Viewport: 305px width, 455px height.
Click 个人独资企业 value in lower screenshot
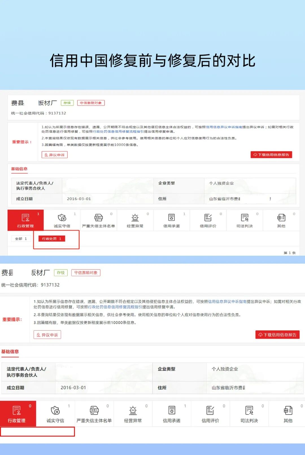tap(225, 369)
